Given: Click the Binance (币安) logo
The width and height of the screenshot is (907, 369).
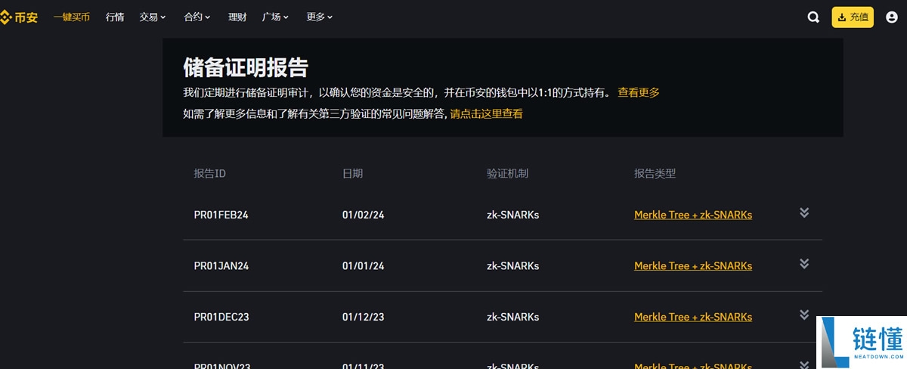Looking at the screenshot, I should 19,17.
